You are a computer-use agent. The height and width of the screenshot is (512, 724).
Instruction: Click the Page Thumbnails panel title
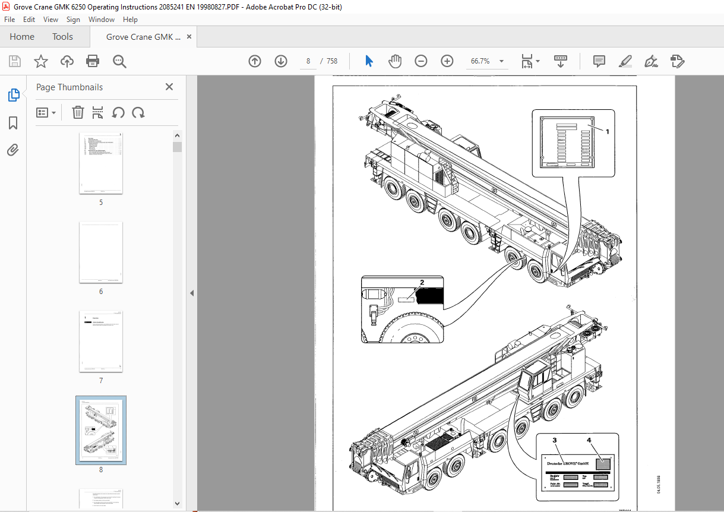69,87
